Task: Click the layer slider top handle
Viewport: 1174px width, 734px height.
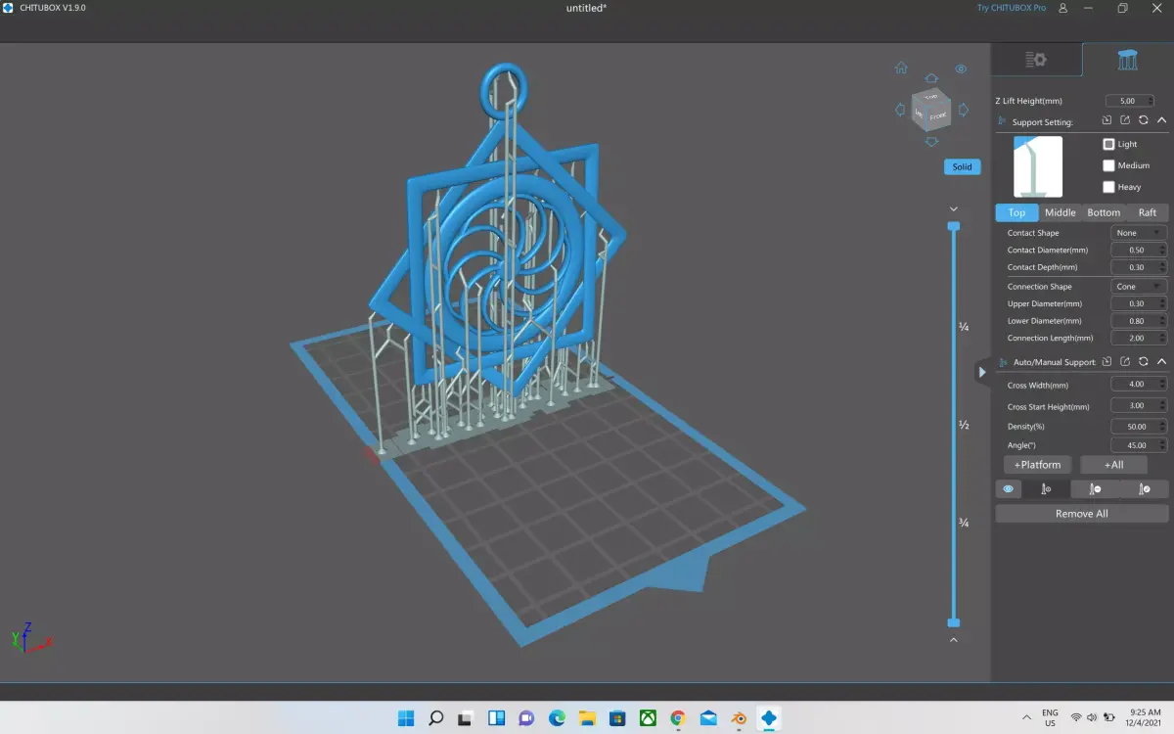Action: (954, 226)
